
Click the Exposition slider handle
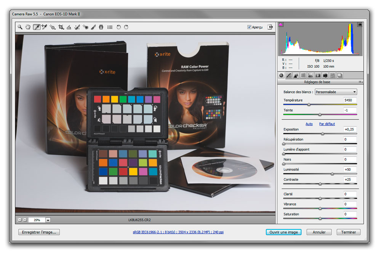(323, 134)
